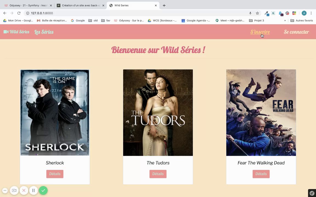Click the Se connecter navigation link

pos(296,32)
